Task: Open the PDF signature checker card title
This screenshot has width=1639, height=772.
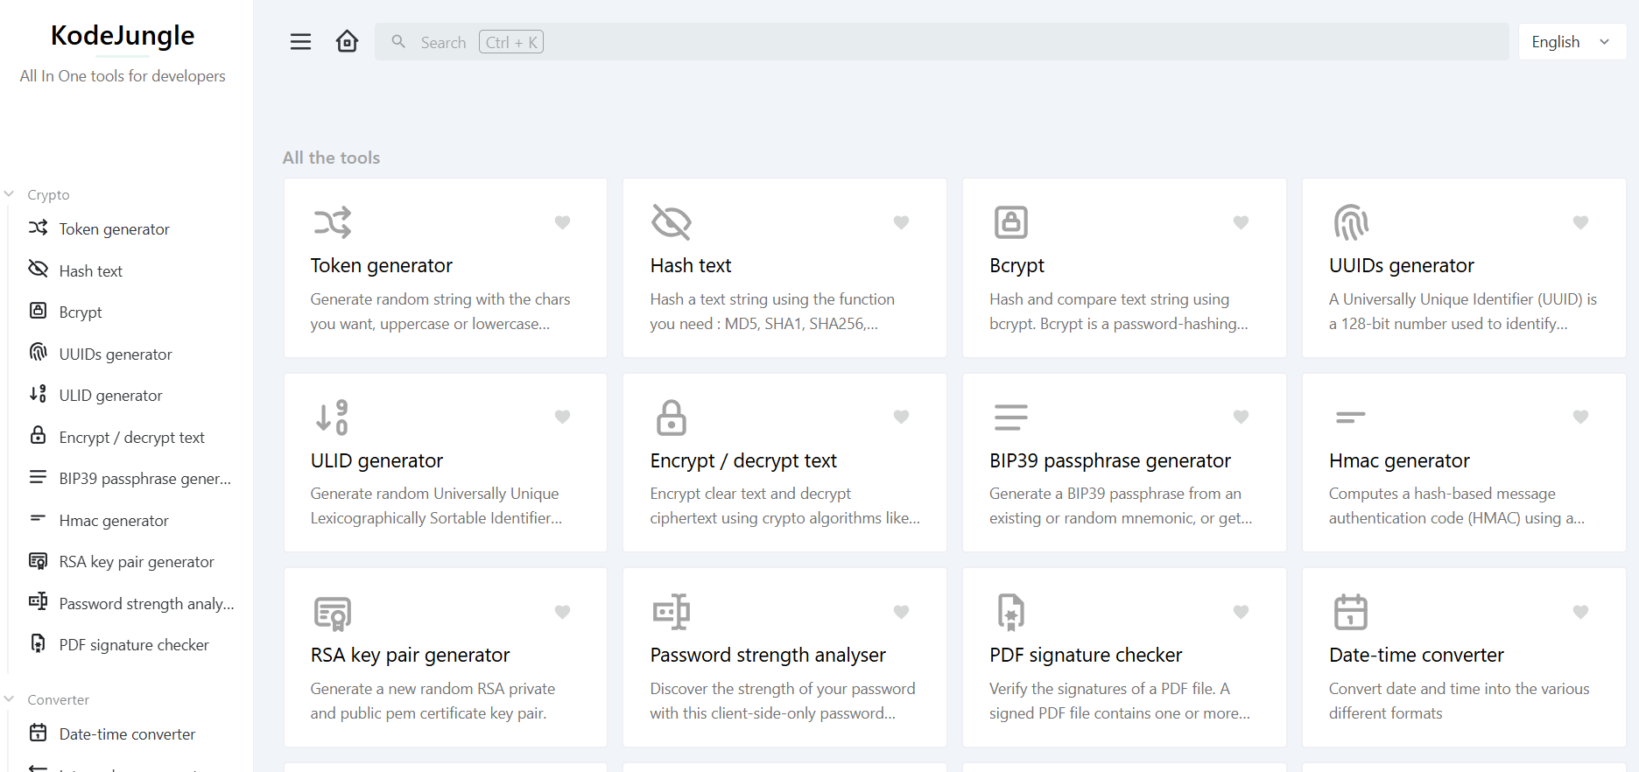Action: [1086, 655]
